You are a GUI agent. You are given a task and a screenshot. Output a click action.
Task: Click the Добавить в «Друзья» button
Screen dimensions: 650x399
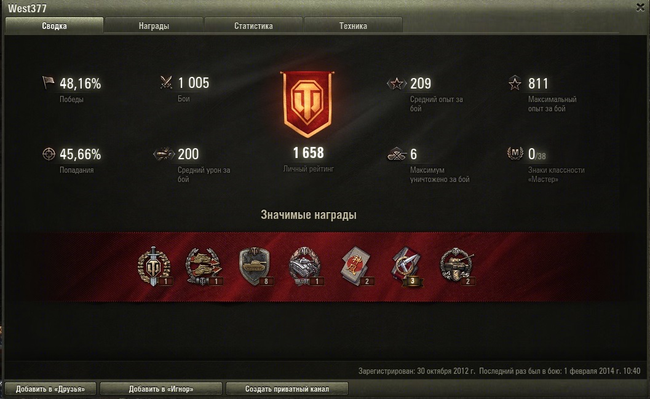coord(50,389)
